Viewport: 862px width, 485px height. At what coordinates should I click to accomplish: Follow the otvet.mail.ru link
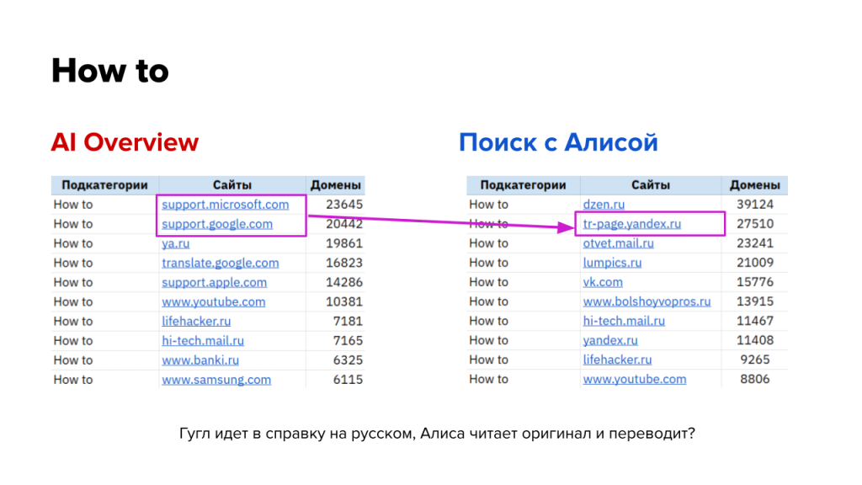(x=618, y=243)
